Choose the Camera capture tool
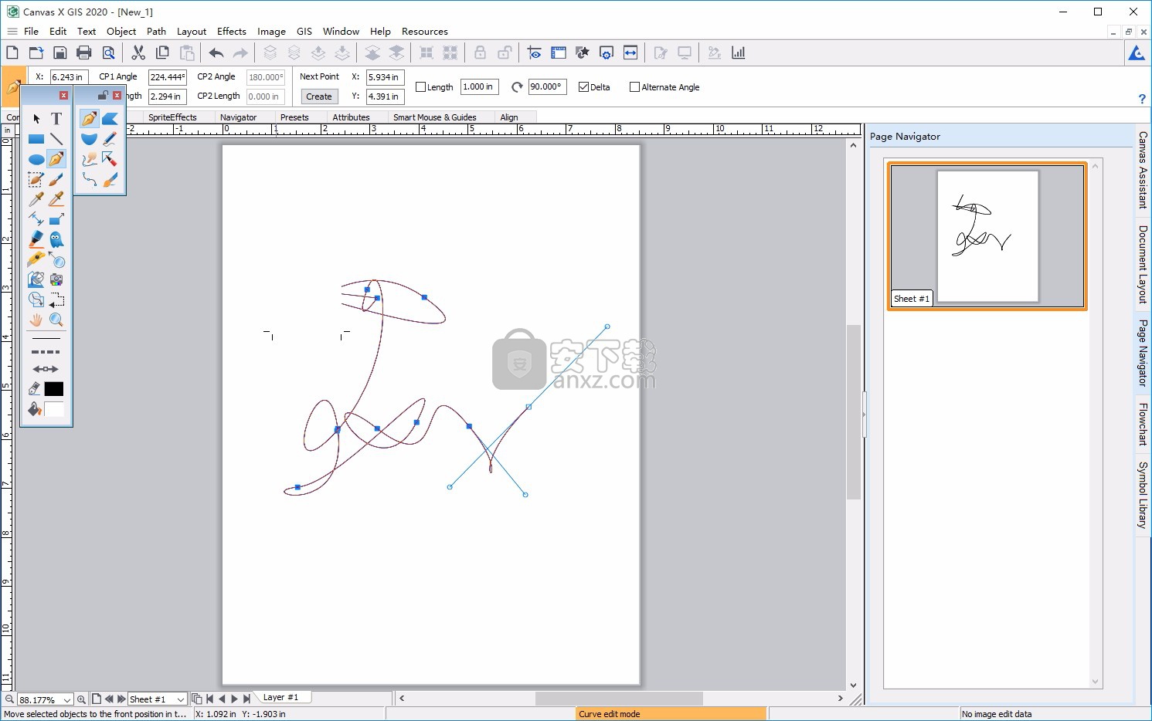This screenshot has width=1152, height=721. pos(56,279)
